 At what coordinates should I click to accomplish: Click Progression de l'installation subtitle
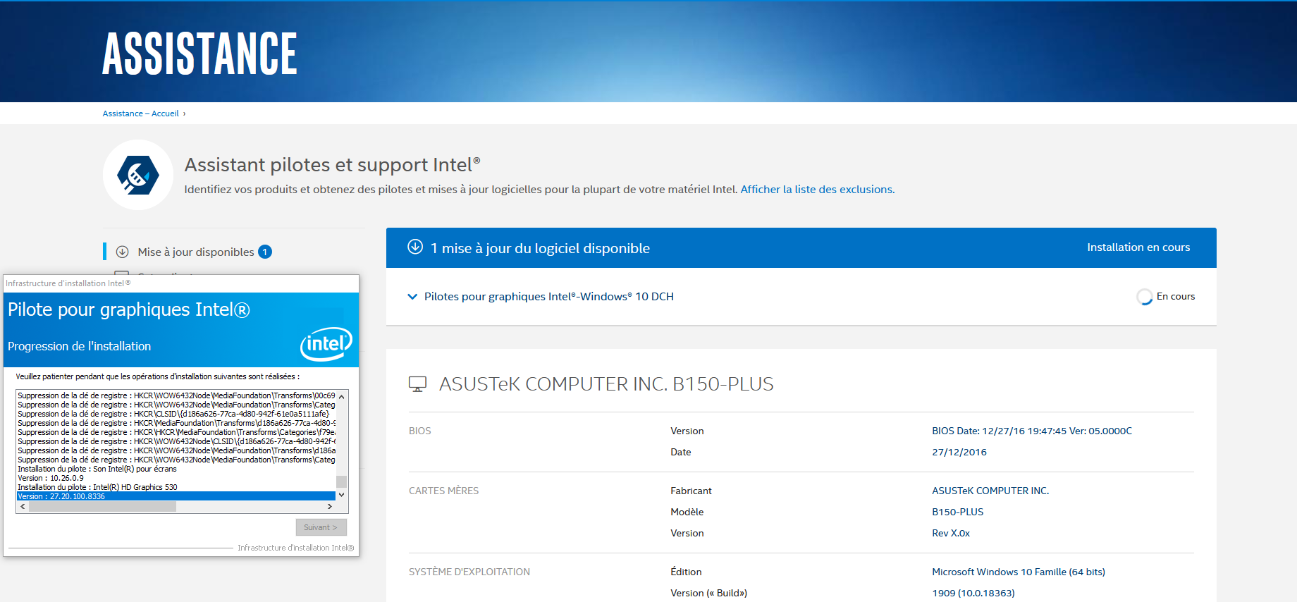click(x=79, y=346)
